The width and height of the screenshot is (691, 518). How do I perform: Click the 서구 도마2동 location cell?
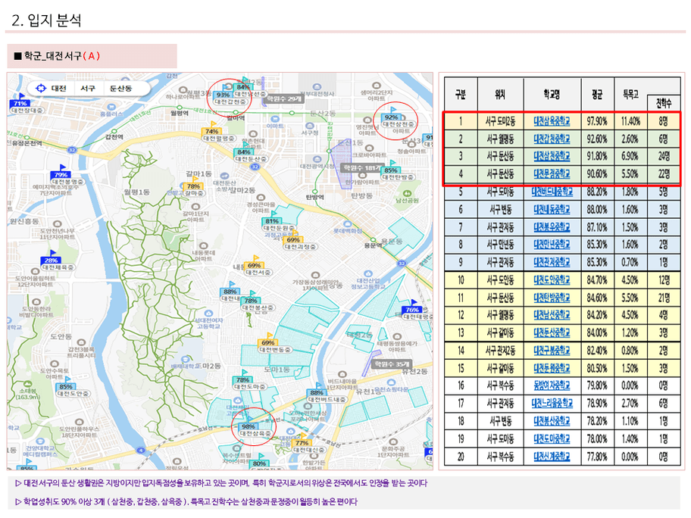point(500,121)
